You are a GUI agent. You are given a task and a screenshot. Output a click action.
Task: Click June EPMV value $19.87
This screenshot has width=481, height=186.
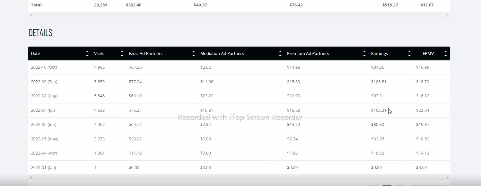[x=423, y=125]
